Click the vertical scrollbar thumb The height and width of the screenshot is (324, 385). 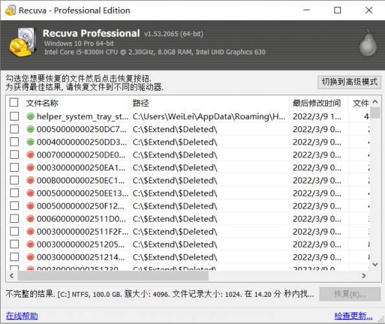pyautogui.click(x=375, y=113)
